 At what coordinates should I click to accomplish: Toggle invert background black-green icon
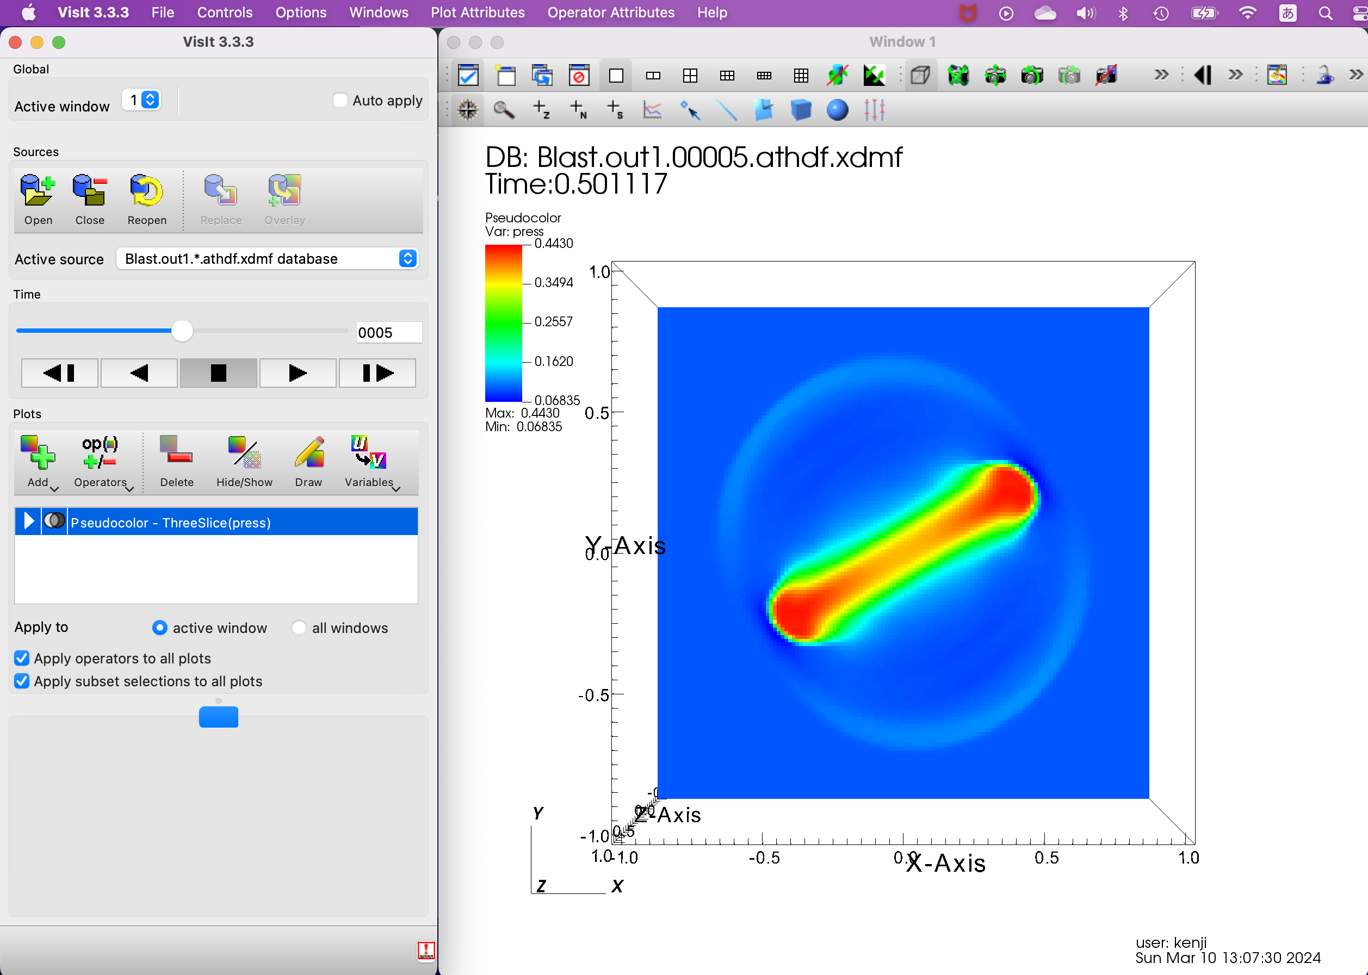pyautogui.click(x=874, y=76)
